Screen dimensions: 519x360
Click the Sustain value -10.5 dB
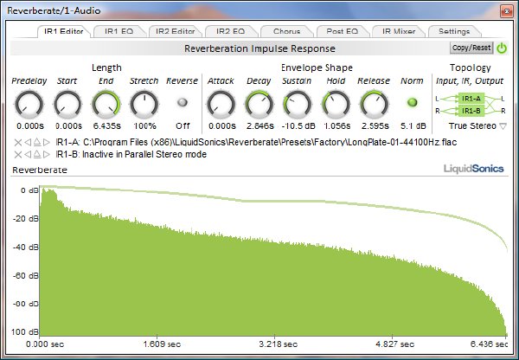298,126
